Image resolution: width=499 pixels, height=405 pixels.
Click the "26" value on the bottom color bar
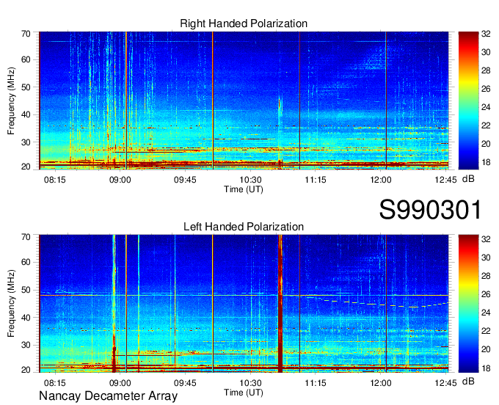(486, 294)
